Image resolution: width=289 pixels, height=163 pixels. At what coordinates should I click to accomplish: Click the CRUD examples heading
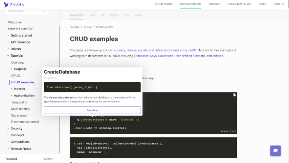[x=94, y=39]
